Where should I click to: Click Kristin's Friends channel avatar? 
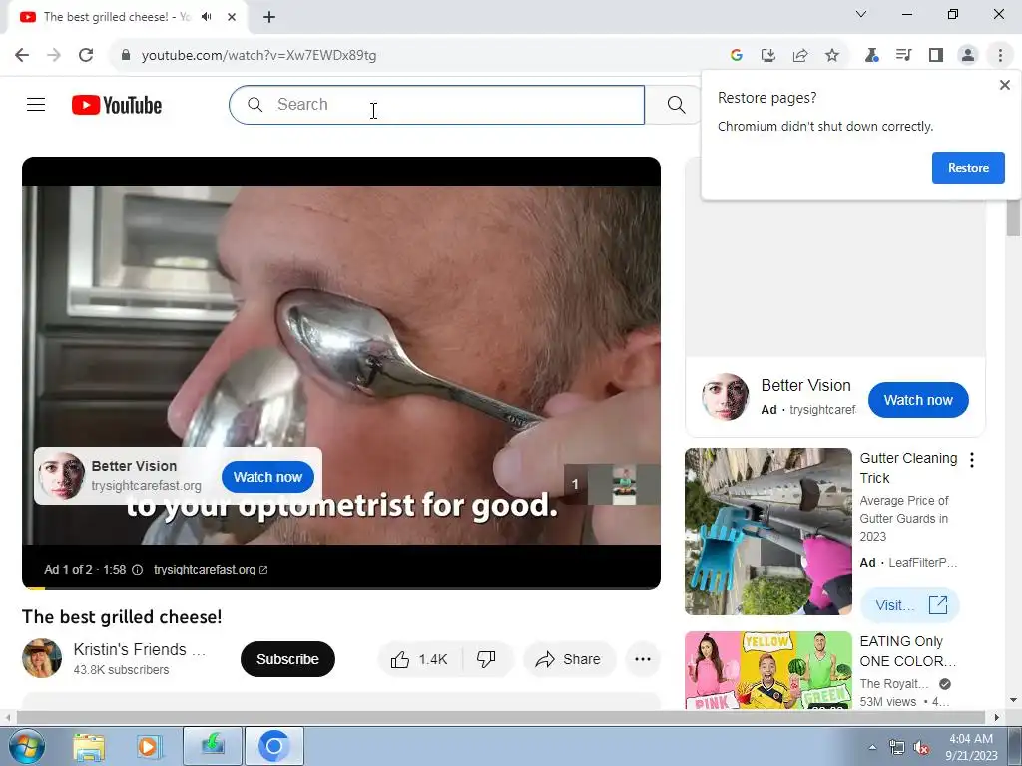point(42,658)
